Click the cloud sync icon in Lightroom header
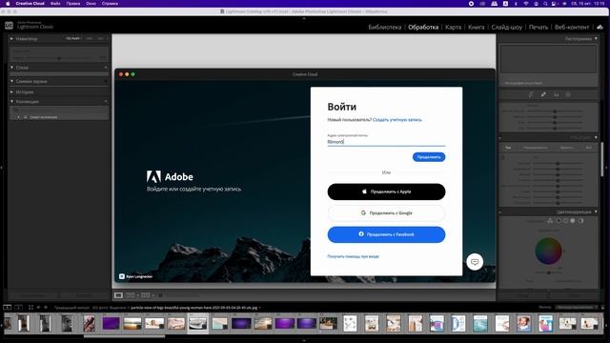The width and height of the screenshot is (610, 343). 600,27
